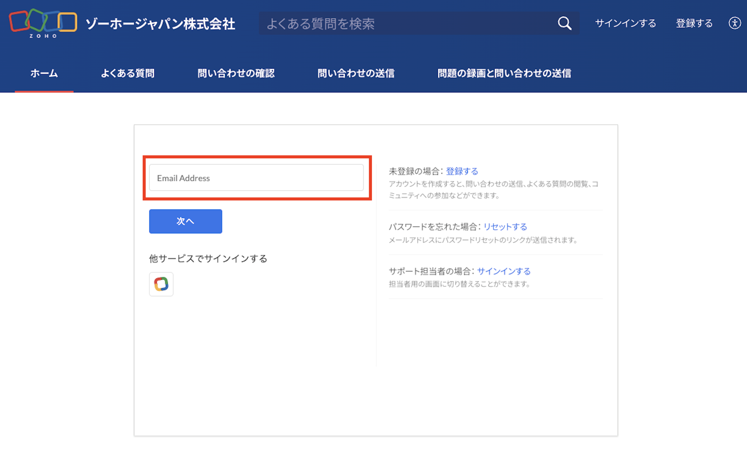The image size is (747, 450).
Task: Select the 問い合わせの送信 tab
Action: (x=356, y=73)
